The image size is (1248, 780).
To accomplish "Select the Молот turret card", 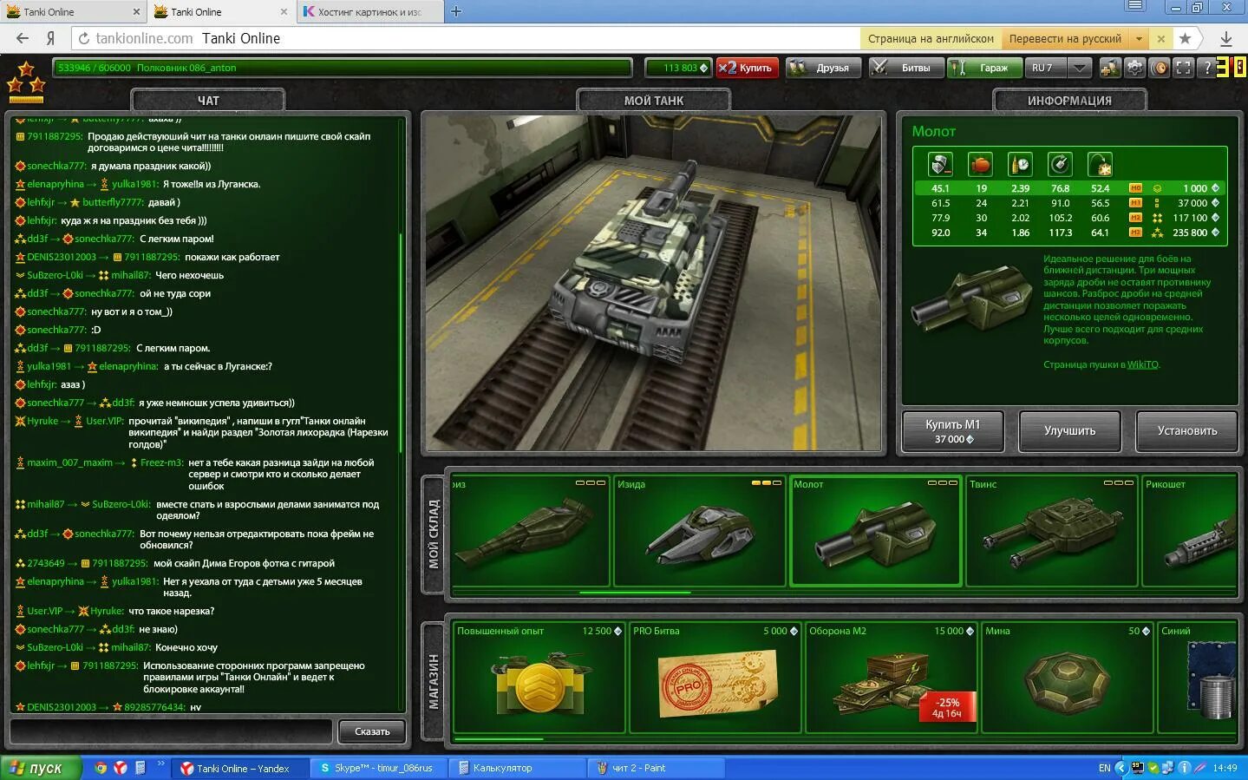I will (x=874, y=531).
